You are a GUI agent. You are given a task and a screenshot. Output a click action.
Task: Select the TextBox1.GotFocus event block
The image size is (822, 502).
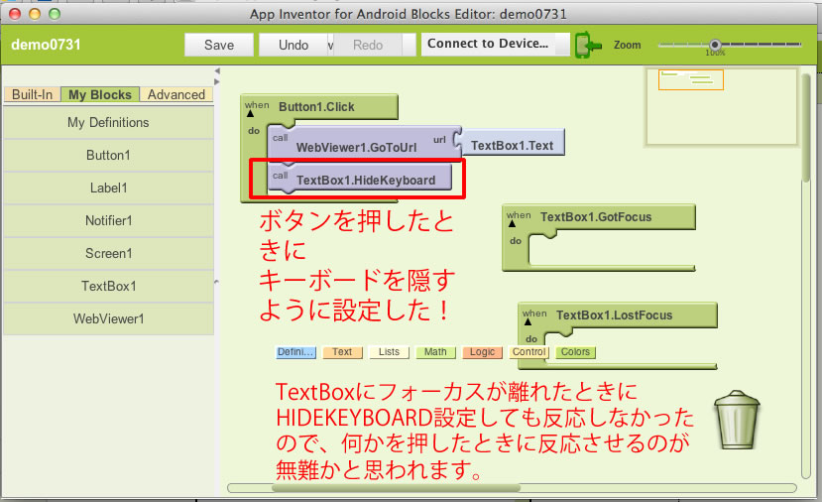(x=599, y=217)
